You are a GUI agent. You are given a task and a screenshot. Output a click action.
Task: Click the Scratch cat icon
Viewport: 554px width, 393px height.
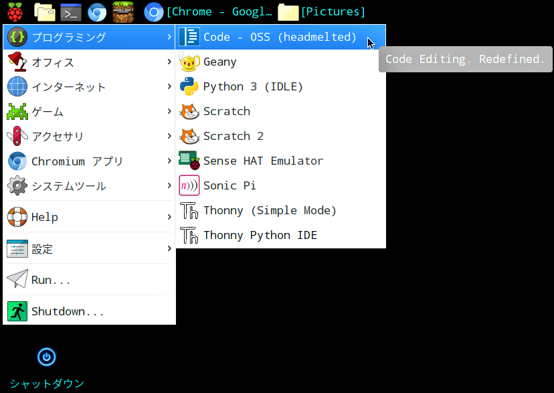(x=189, y=111)
